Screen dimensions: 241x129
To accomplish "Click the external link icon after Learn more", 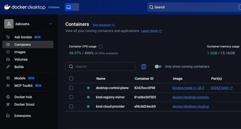I will tap(160, 31).
